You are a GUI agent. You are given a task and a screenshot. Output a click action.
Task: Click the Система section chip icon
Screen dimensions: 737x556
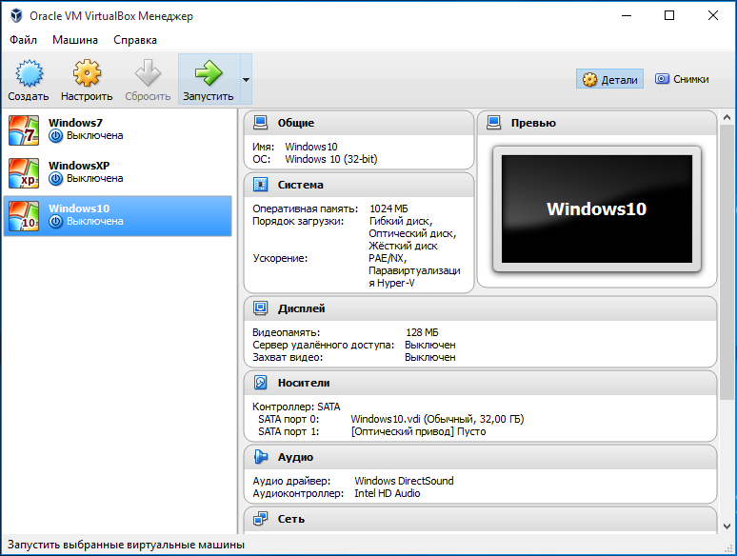260,185
